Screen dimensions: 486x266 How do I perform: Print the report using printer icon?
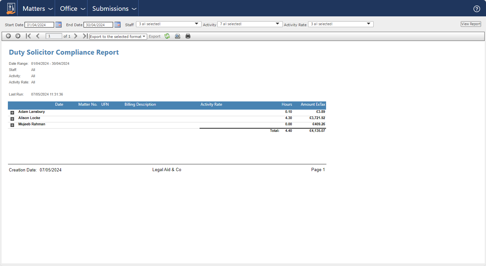pyautogui.click(x=188, y=36)
